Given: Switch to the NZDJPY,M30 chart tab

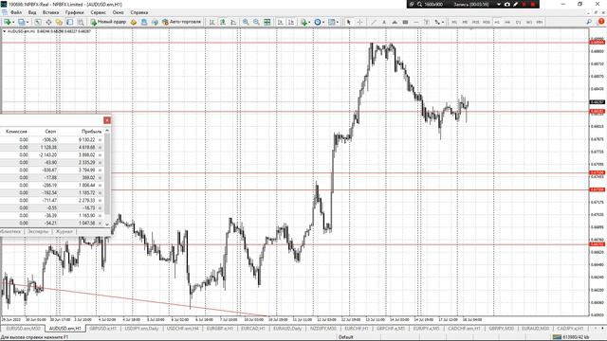Looking at the screenshot, I should click(322, 329).
